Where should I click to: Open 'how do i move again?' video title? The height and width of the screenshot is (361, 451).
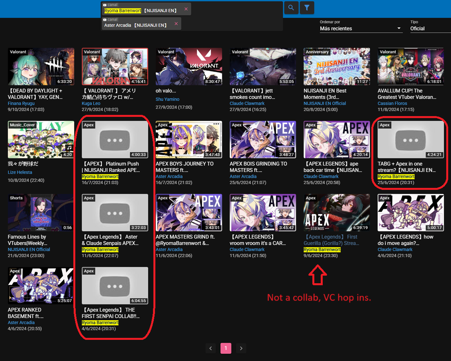point(405,240)
